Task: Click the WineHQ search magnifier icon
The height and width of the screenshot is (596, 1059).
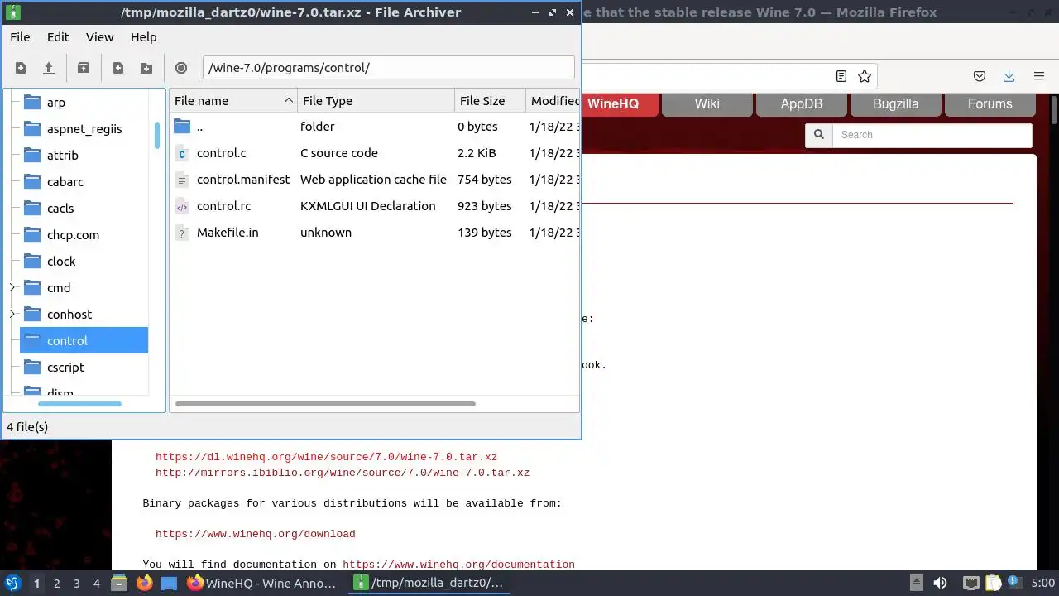Action: 819,135
